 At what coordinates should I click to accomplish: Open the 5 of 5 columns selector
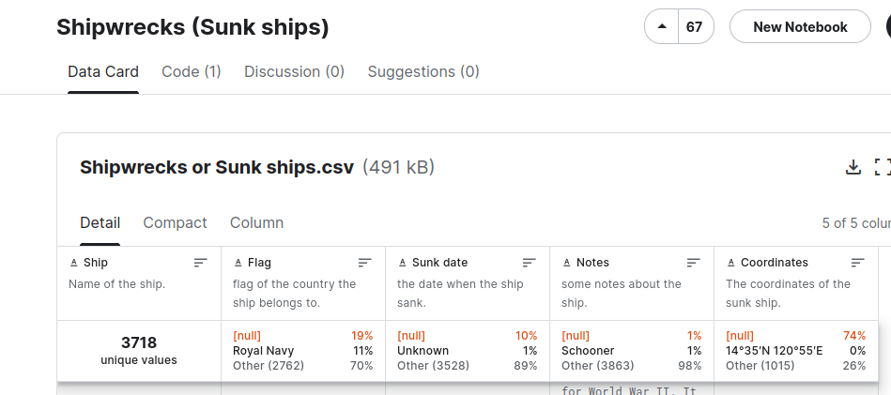854,223
